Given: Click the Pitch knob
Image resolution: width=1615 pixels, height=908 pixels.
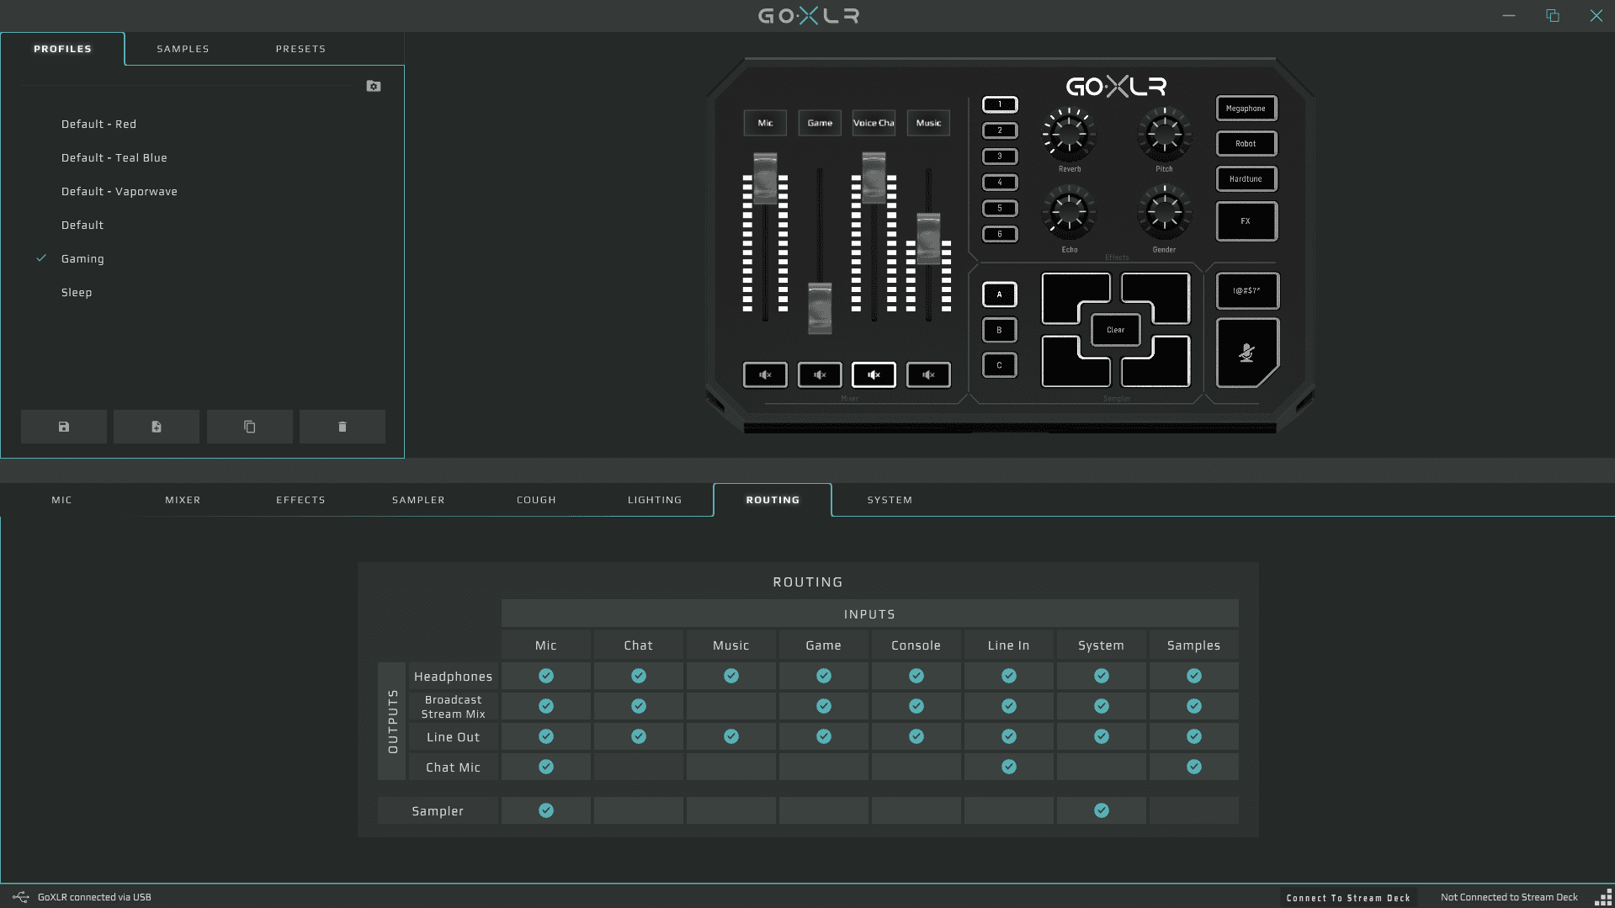Looking at the screenshot, I should pyautogui.click(x=1165, y=134).
